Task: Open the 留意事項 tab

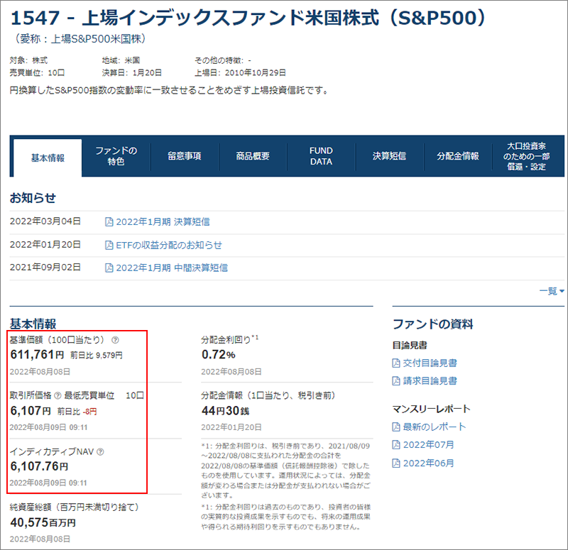Action: click(x=185, y=156)
